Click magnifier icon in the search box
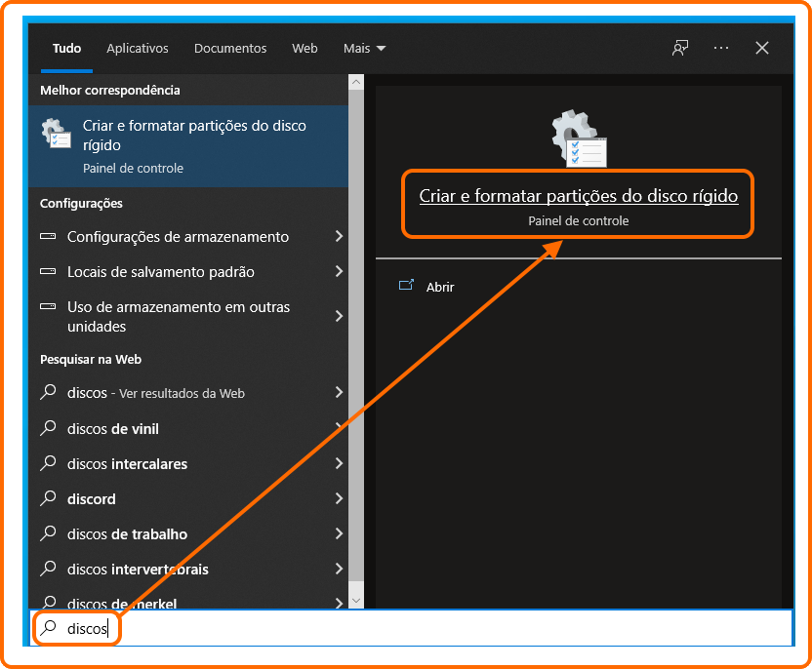812x669 pixels. (x=48, y=628)
